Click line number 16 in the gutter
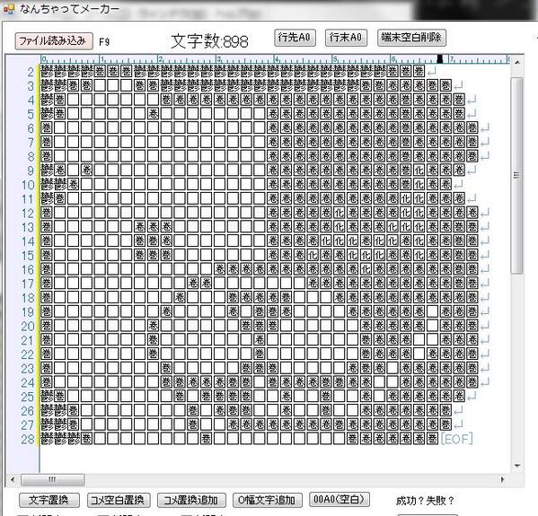The image size is (538, 516). point(28,270)
